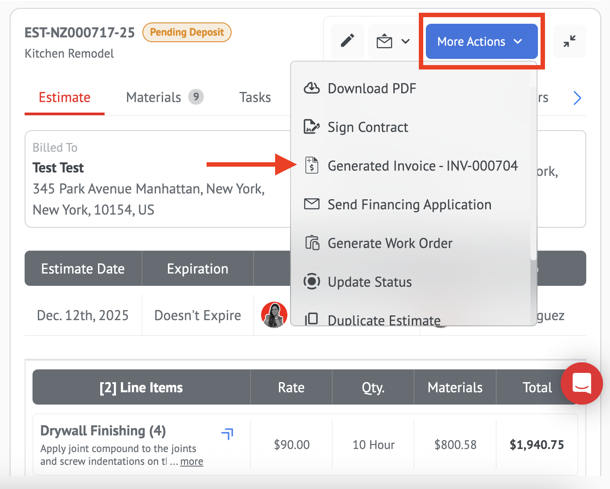Switch to the Materials tab
Screen dimensions: 610x489
[154, 97]
